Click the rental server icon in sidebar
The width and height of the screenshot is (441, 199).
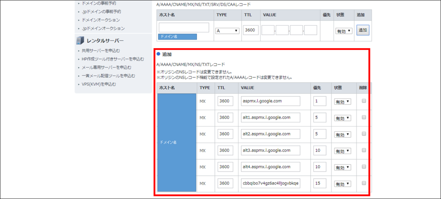tap(80, 41)
